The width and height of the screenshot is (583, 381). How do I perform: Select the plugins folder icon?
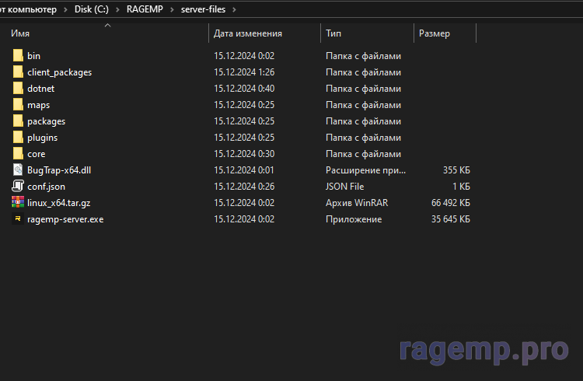tap(18, 138)
